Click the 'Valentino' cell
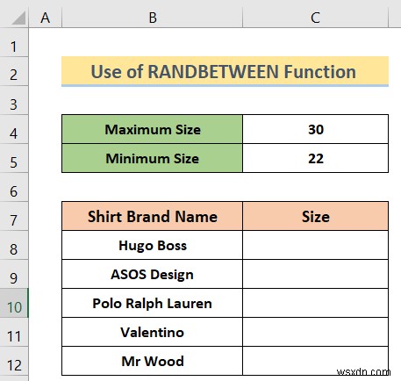Screen dimensions: 401x381 coord(152,332)
